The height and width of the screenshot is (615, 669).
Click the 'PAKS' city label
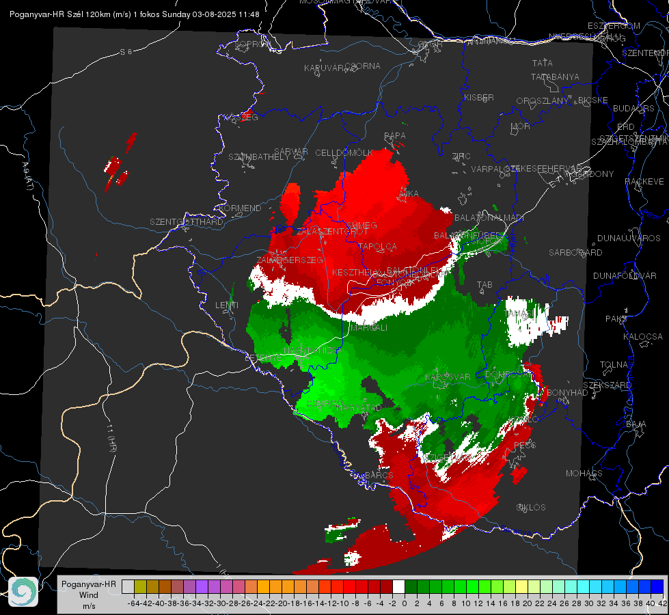pos(616,319)
